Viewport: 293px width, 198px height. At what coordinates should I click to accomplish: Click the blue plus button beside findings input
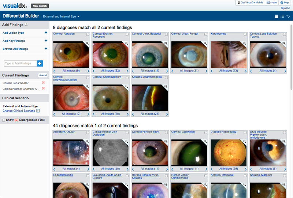click(40, 64)
